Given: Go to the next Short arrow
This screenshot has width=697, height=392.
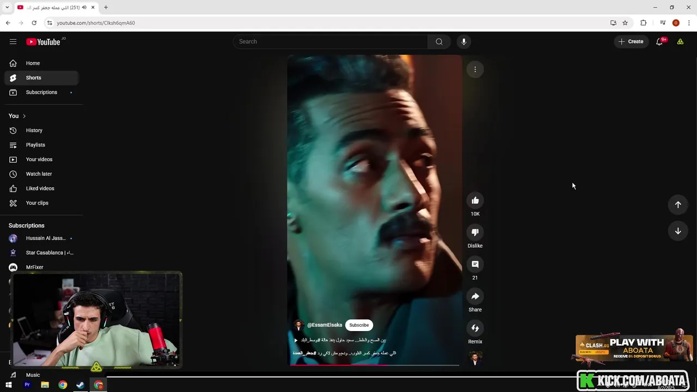Looking at the screenshot, I should click(678, 231).
